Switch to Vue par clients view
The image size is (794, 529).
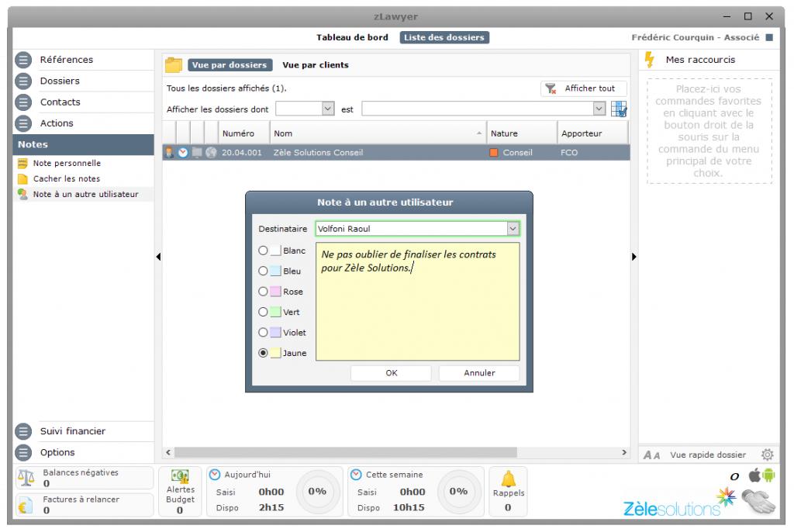pyautogui.click(x=316, y=65)
